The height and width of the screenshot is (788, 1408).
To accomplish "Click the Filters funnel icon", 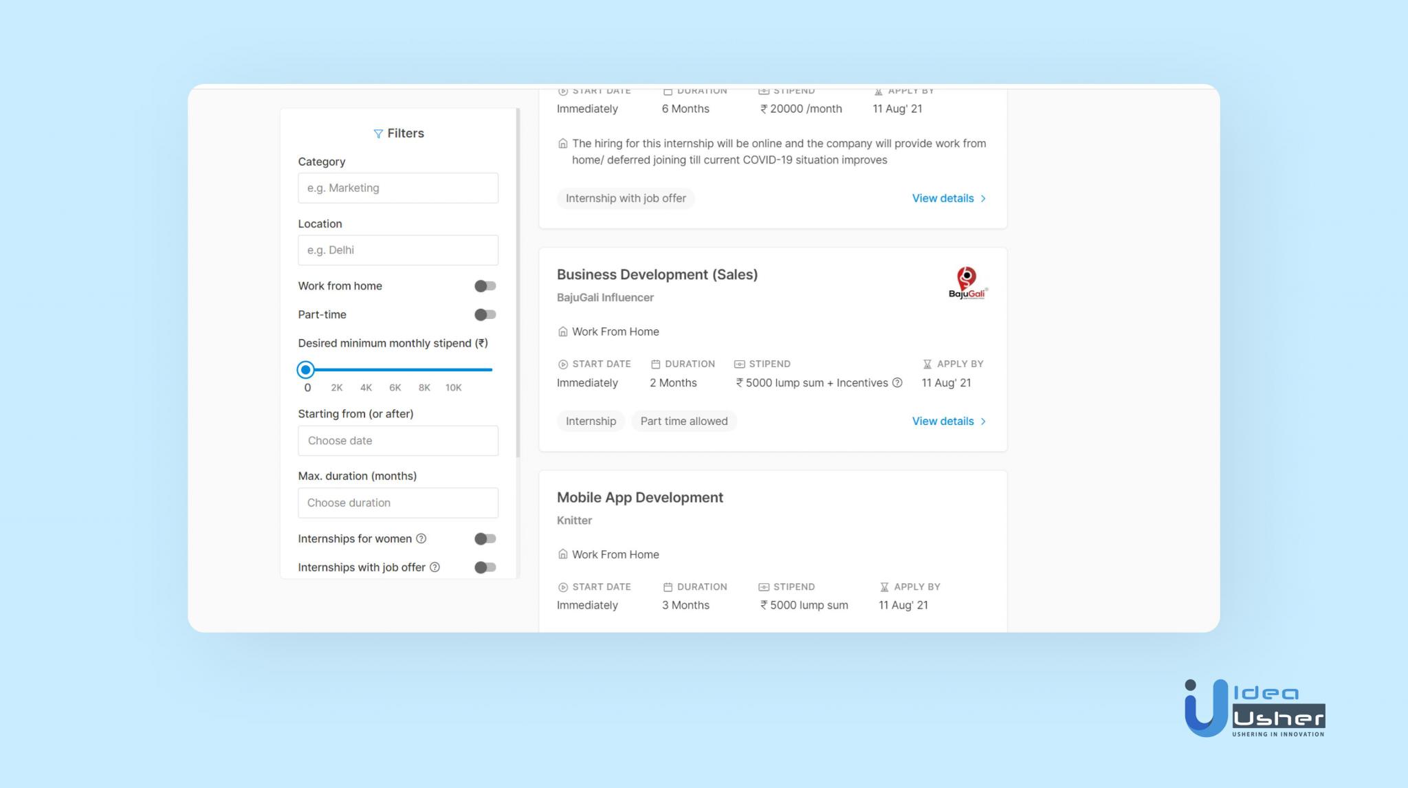I will point(377,133).
